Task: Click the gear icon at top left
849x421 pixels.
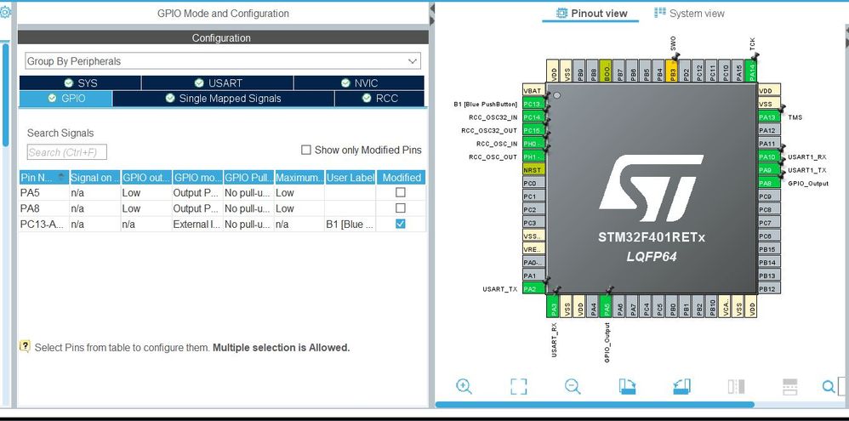Action: [x=5, y=12]
